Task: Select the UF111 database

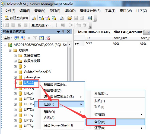Action: pos(29,83)
